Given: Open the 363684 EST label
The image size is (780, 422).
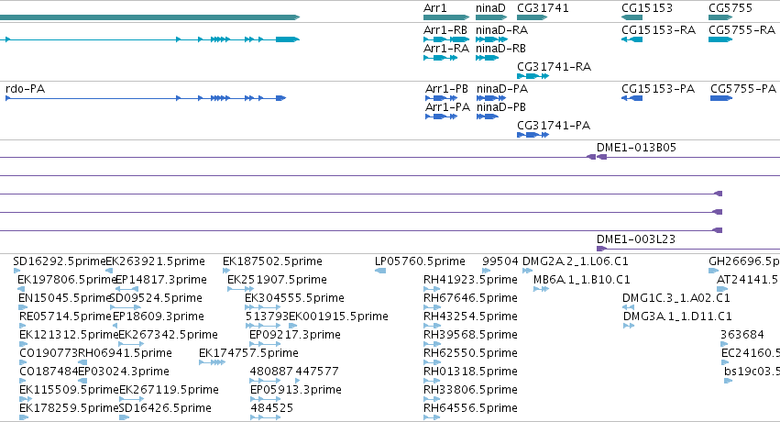Looking at the screenshot, I should (742, 335).
